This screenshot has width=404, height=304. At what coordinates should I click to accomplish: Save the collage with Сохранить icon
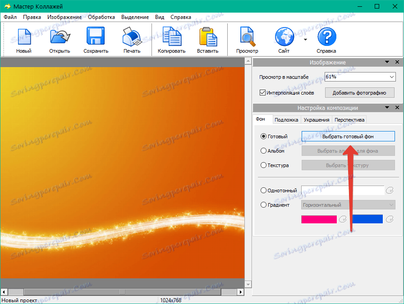tap(96, 36)
